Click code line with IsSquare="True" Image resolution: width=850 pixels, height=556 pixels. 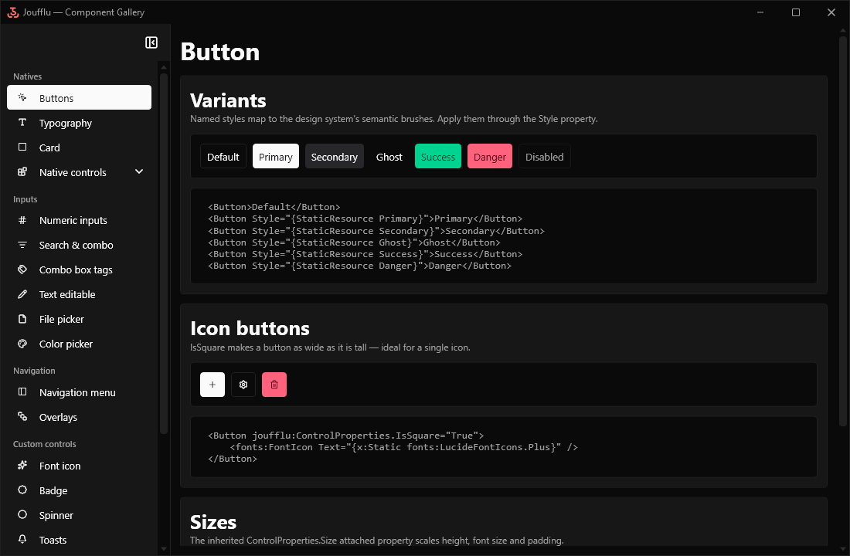346,436
